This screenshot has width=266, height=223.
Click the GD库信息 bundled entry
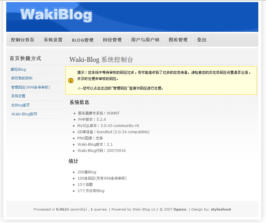coord(113,132)
